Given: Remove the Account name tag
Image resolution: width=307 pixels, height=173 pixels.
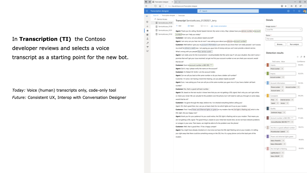Looking at the screenshot, I should click(x=282, y=91).
